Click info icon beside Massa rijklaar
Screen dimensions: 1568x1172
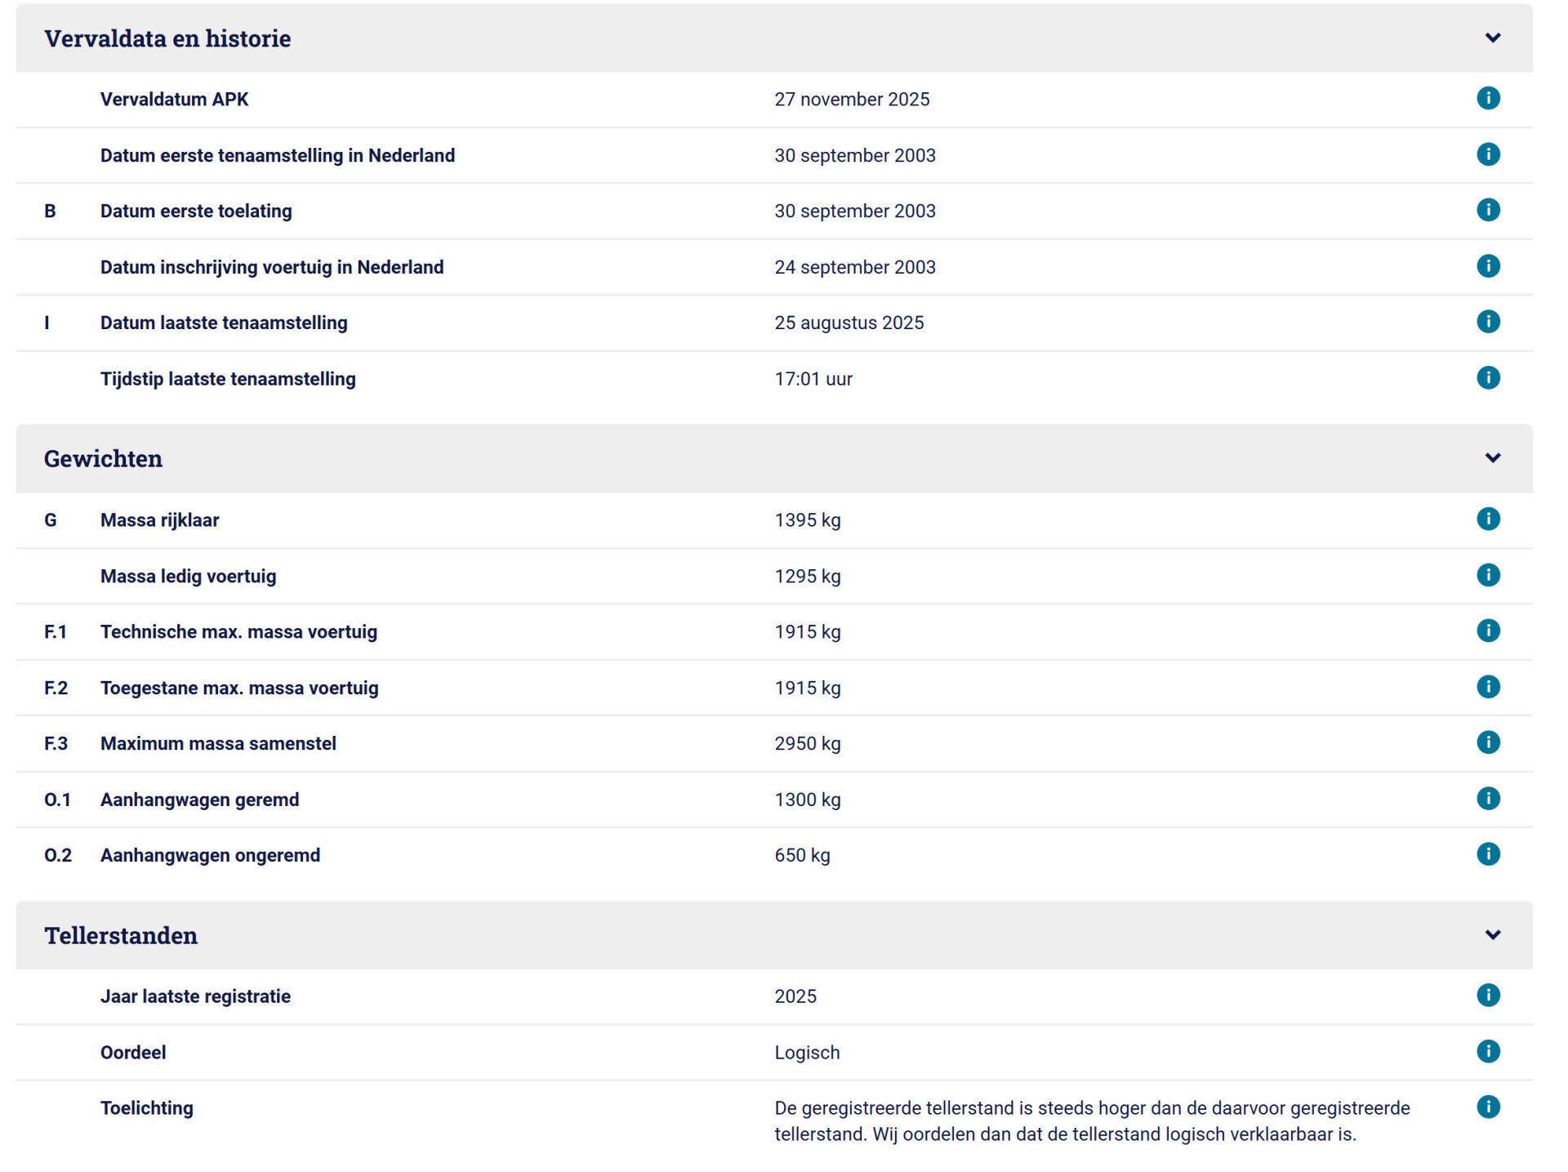pyautogui.click(x=1488, y=519)
